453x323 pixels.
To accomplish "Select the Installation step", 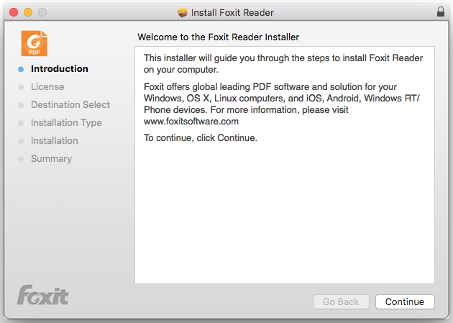I will pos(55,141).
